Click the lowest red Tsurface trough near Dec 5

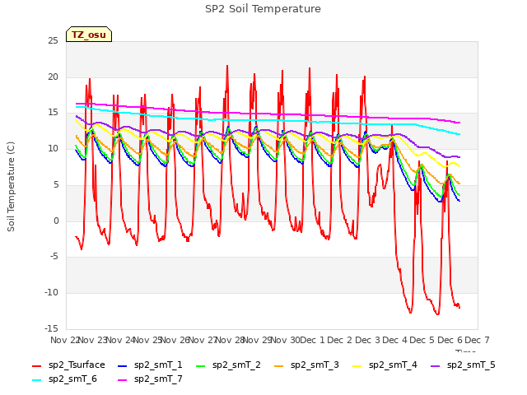(437, 314)
